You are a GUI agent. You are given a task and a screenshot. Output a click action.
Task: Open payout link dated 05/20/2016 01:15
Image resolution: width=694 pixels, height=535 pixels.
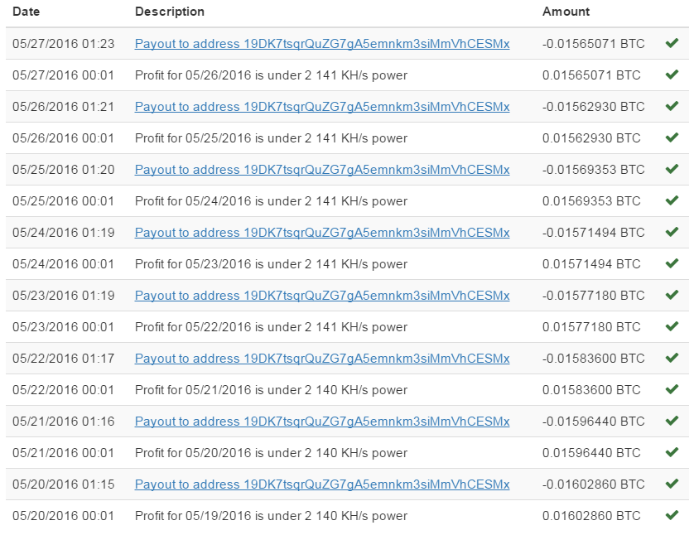coord(322,484)
